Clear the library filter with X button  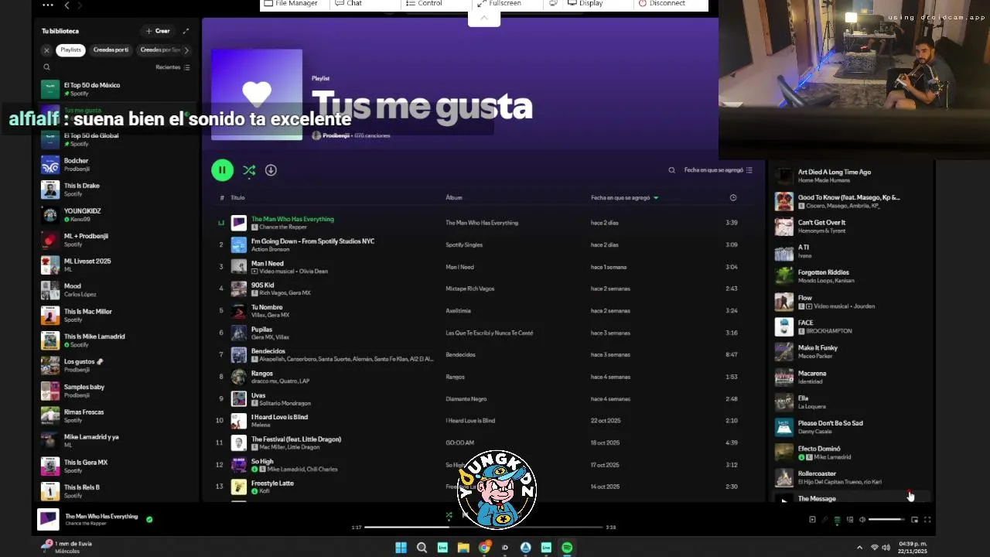coord(46,50)
